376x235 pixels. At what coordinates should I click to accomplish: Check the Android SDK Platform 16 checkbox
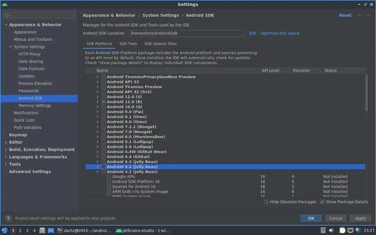point(109,182)
